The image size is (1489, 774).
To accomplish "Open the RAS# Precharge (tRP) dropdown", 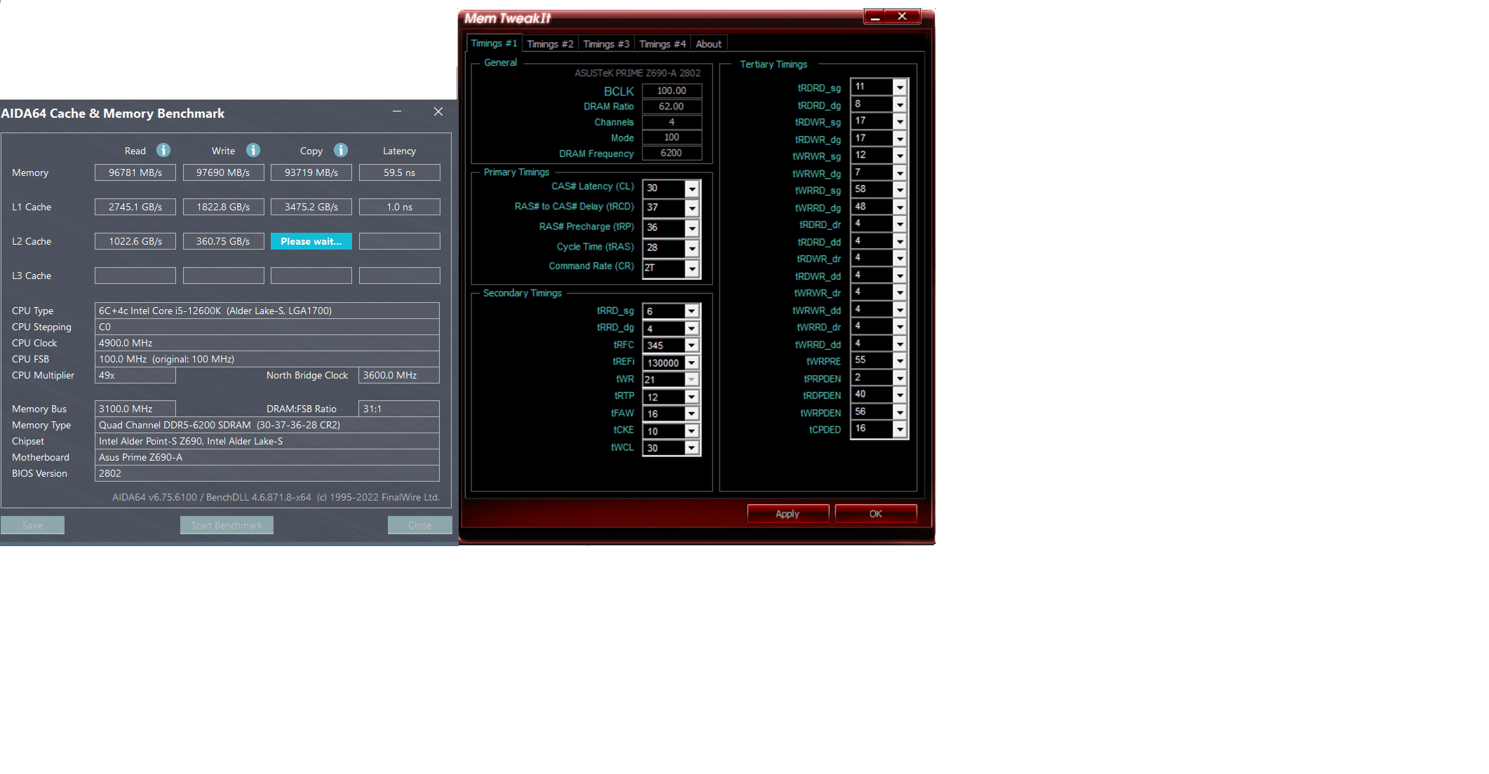I will coord(692,229).
